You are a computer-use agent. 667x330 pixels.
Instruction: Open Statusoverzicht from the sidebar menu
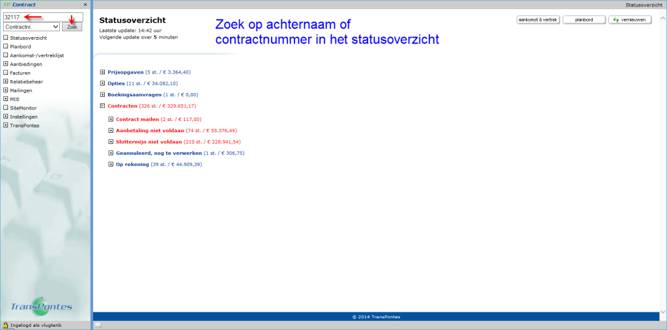pos(28,38)
